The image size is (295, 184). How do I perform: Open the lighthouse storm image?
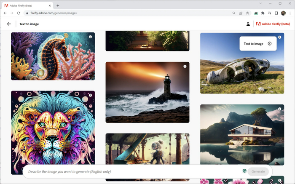147,92
